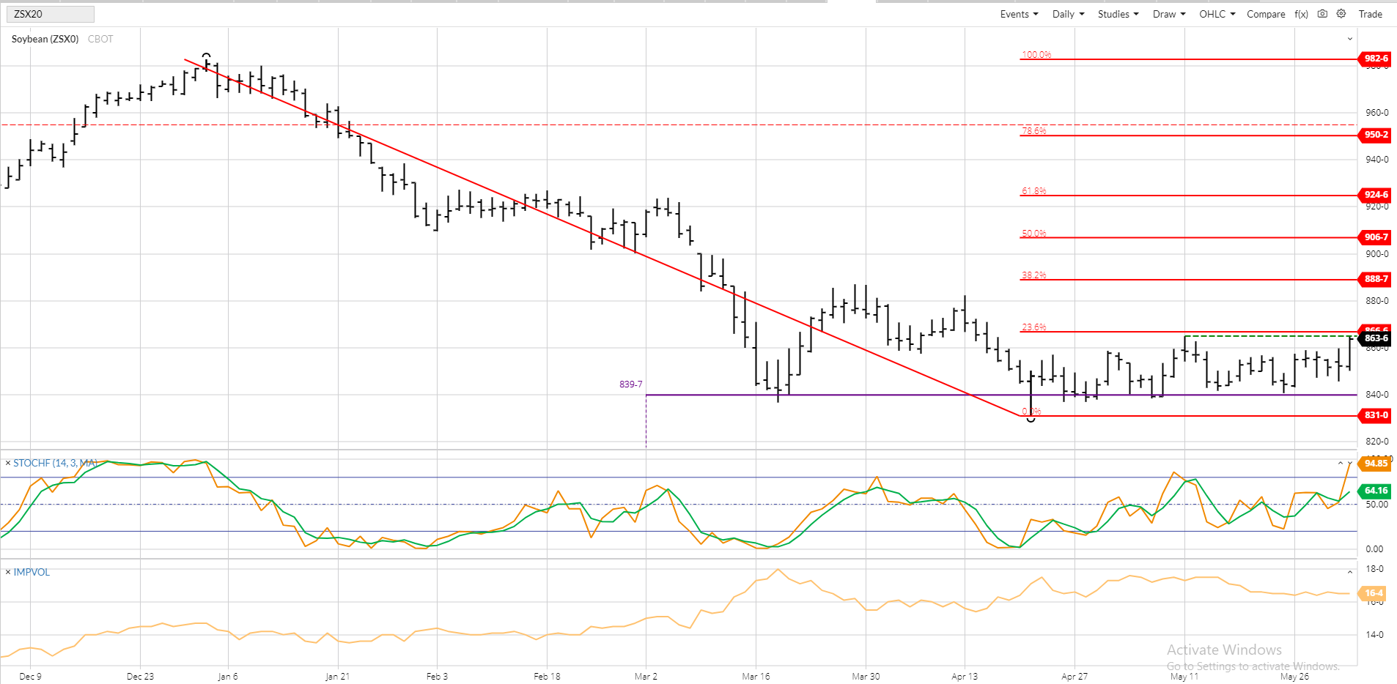Click the IMPVOL study label
1397x684 pixels.
pyautogui.click(x=32, y=572)
